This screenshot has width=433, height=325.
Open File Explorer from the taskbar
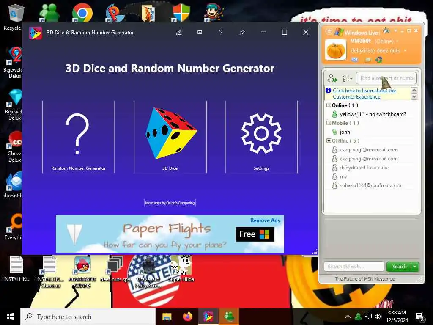click(167, 317)
